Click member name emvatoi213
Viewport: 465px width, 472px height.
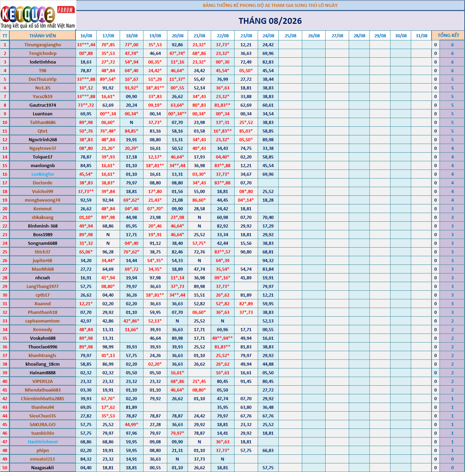pos(42,459)
